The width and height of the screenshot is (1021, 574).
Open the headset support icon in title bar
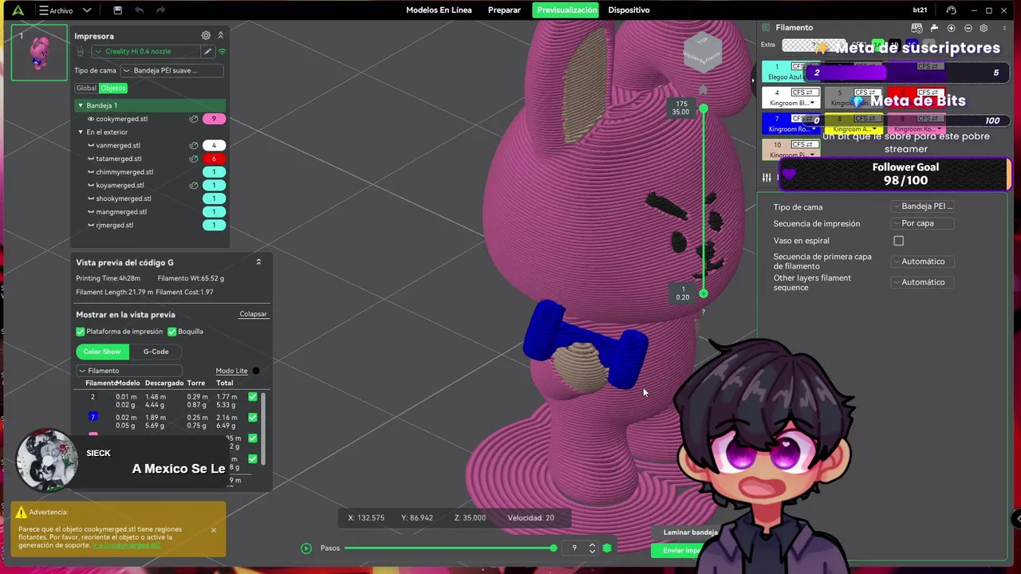[x=951, y=10]
